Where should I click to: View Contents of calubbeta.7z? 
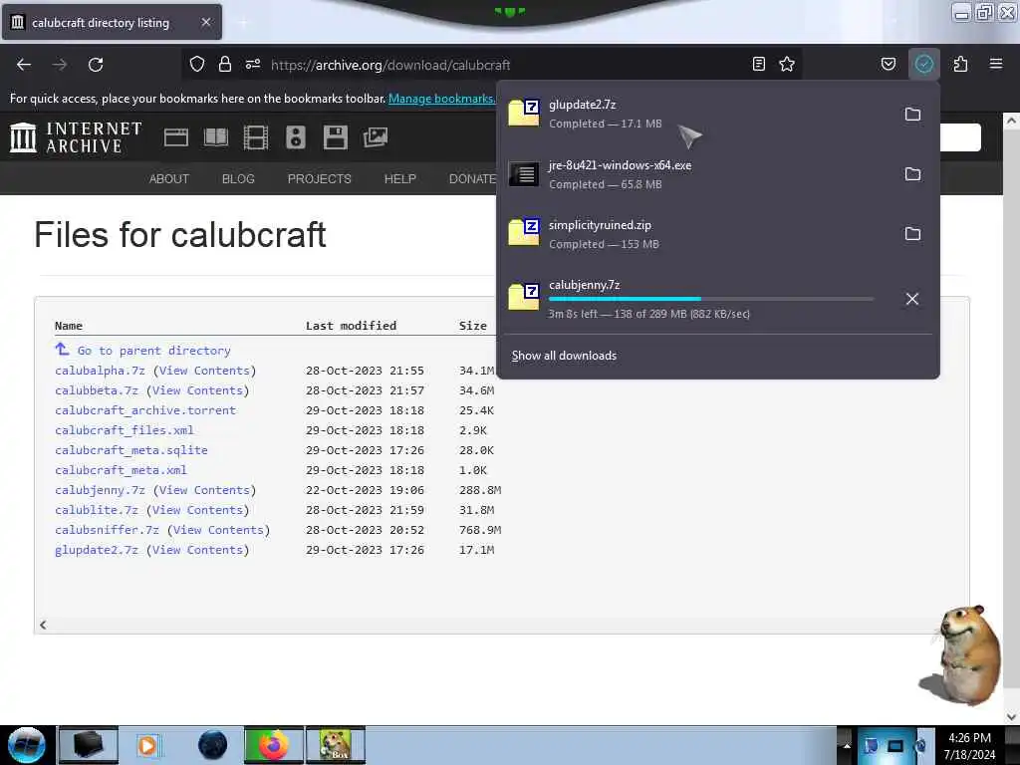pos(198,390)
